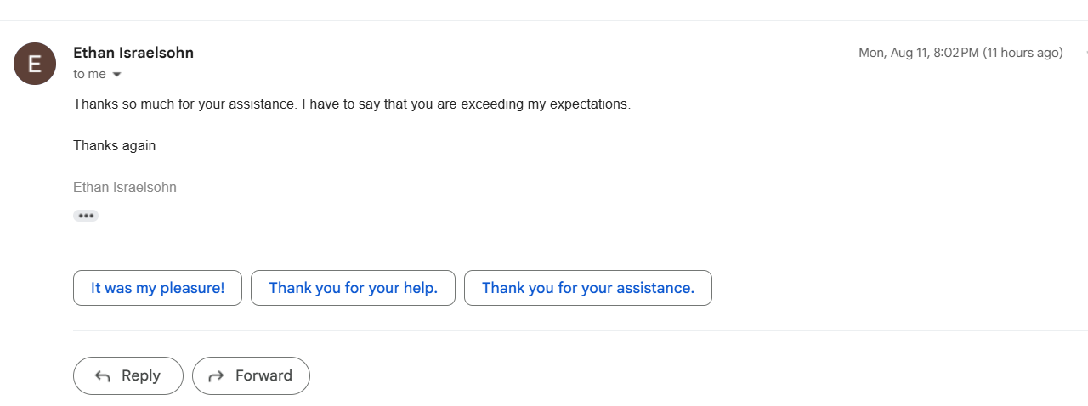Expand recipient details arrow beside "to me"
This screenshot has height=406, width=1088.
click(117, 75)
